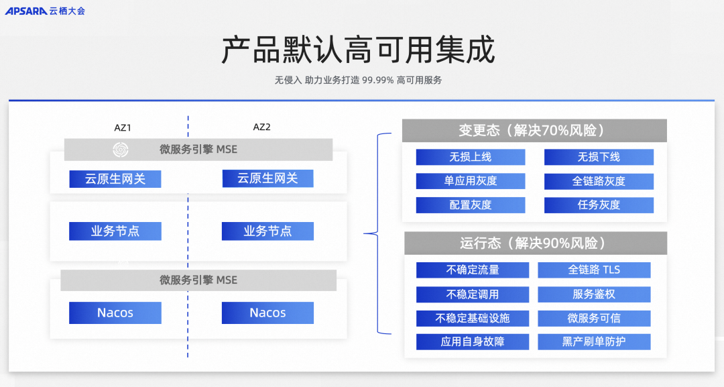724x387 pixels.
Task: Click the 运行态（解决90%风险）header
Action: 536,243
